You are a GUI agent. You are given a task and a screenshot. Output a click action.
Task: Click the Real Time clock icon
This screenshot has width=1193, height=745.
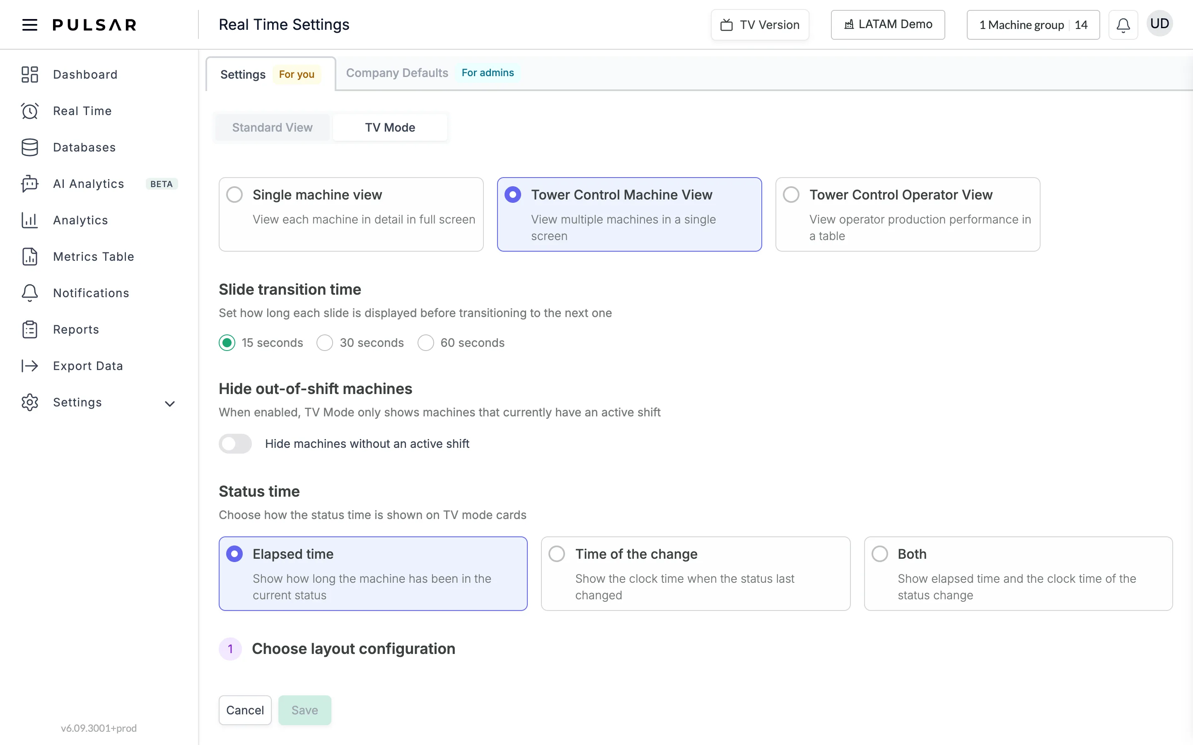click(29, 111)
